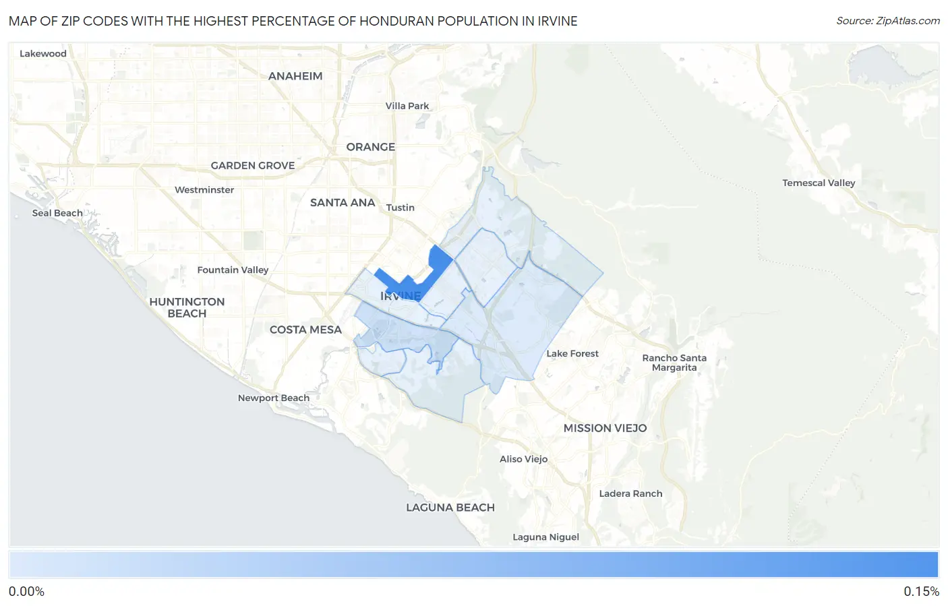
Task: Click the Rancho Santa Margarita label
Action: (x=674, y=363)
